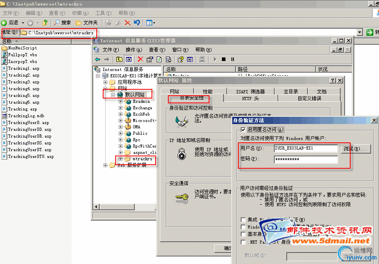The image size is (379, 264).
Task: Click the IIS Pause button
Action: click(x=233, y=59)
